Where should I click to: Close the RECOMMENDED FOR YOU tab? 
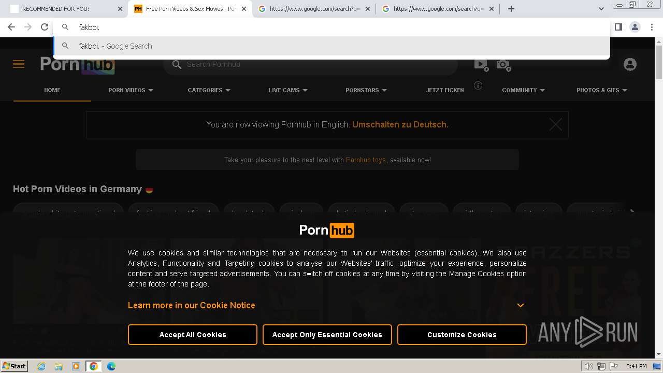[x=120, y=9]
